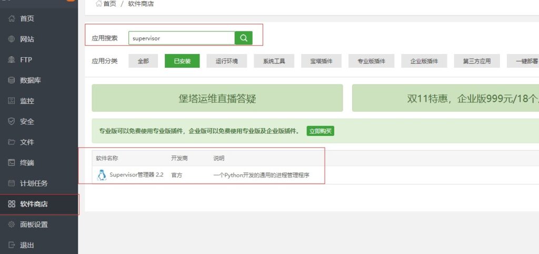
Task: Focus the 应用搜索 input containing supervisor
Action: (x=182, y=38)
